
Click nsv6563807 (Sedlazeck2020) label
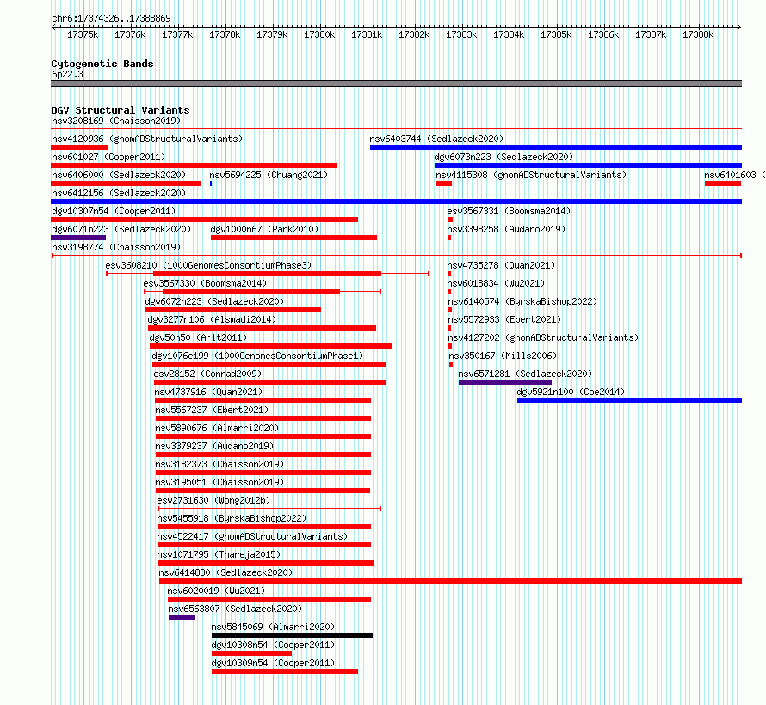click(235, 609)
